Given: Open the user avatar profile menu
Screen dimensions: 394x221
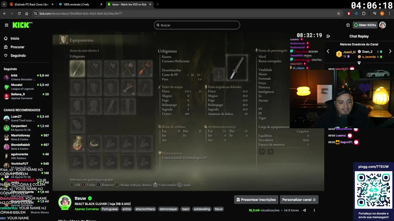Looking at the screenshot, I should point(383,25).
